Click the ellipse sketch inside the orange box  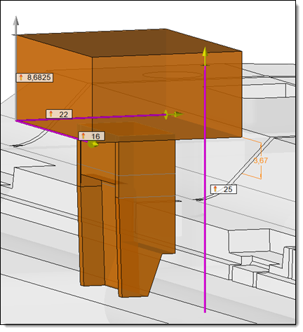tap(172, 75)
